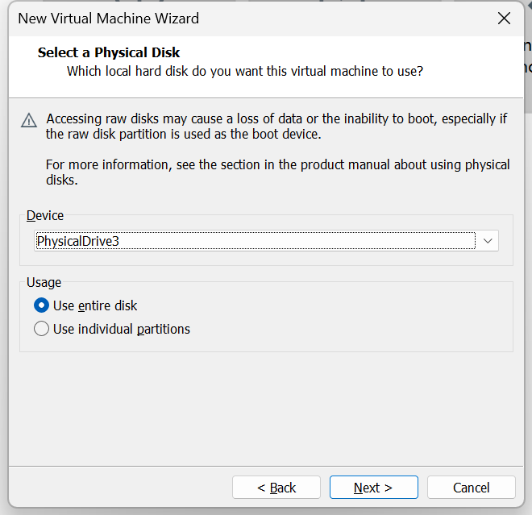Expand the Device dropdown arrow
Image resolution: width=532 pixels, height=515 pixels.
point(488,241)
